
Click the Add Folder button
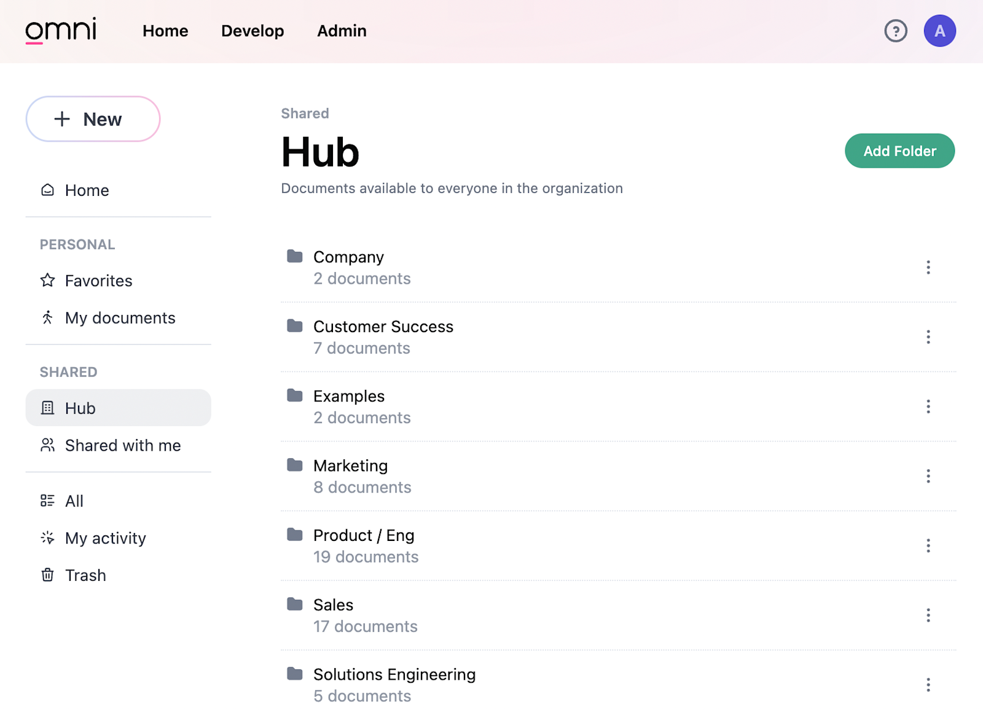click(x=899, y=150)
